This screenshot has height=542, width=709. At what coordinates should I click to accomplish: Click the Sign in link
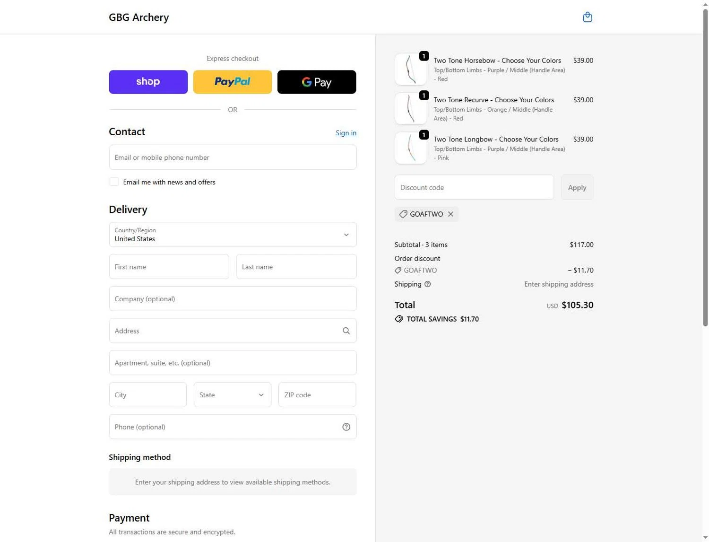point(346,133)
